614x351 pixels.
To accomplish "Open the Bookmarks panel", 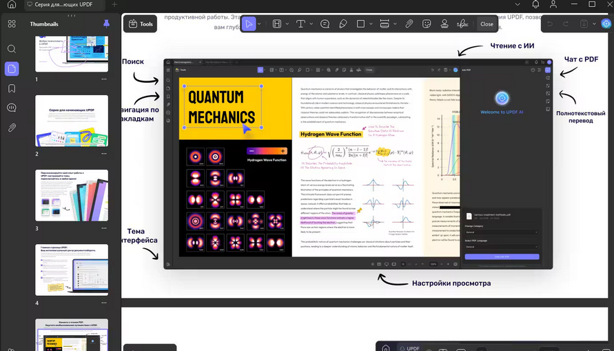I will (x=12, y=88).
